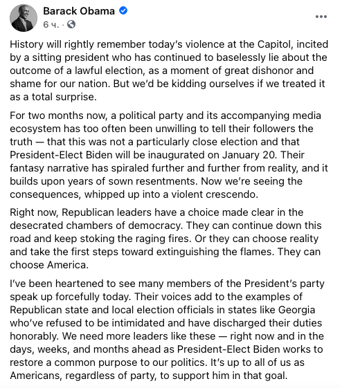Click the phrase 'choose America.' ending the third paragraph

point(49,265)
